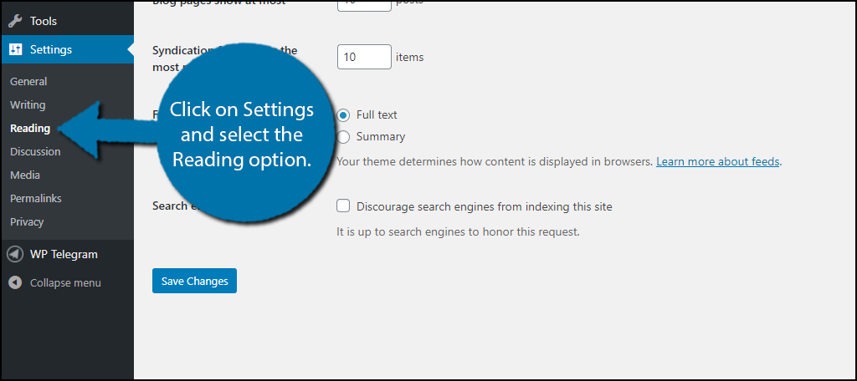Open the Learn more about feeds link
This screenshot has height=381, width=857.
(717, 162)
